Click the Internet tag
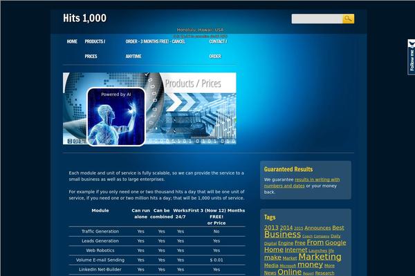This screenshot has width=415, height=276. click(296, 250)
